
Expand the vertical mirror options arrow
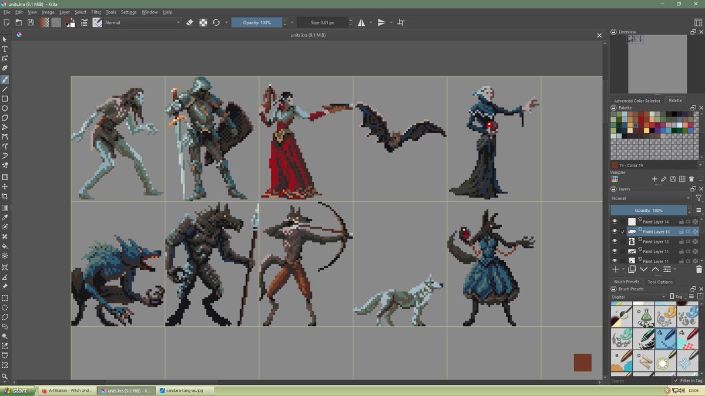coord(391,22)
